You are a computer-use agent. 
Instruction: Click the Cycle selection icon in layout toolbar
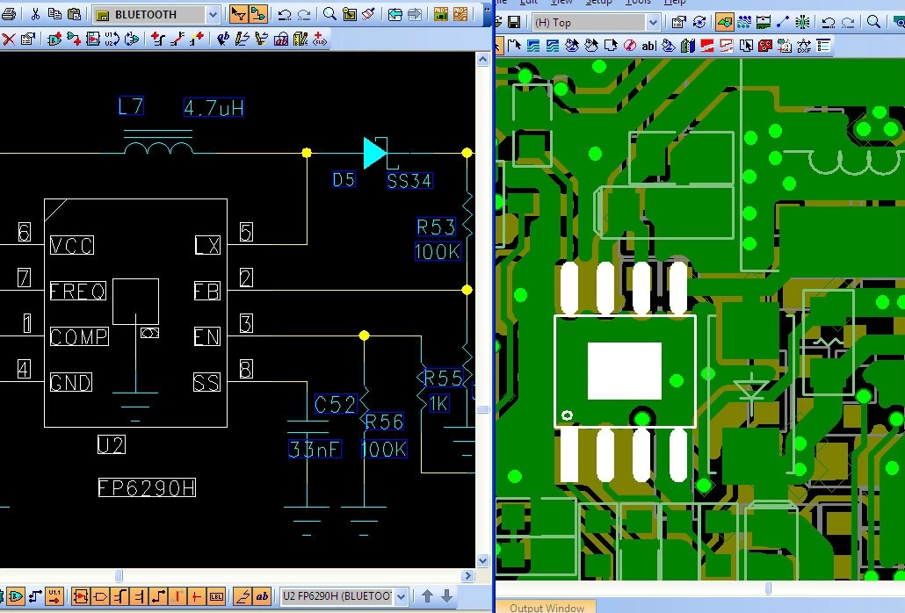699,23
